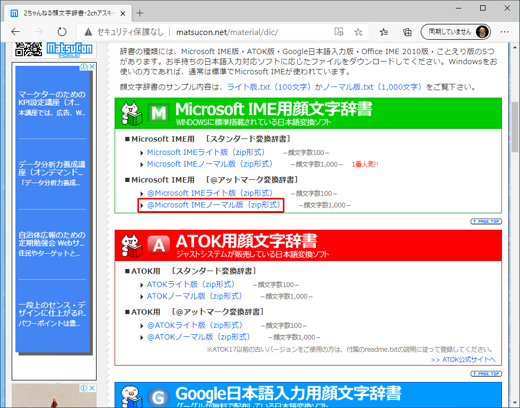Open a new tab with plus icon
Viewport: 520px width, 408px height.
coord(140,13)
